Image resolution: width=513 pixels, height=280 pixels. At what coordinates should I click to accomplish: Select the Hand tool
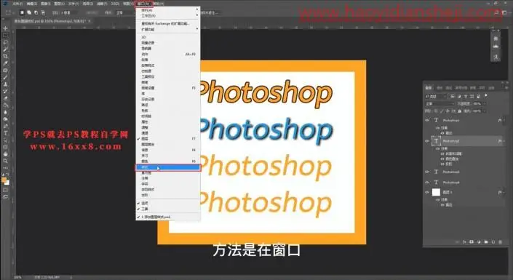pos(6,153)
